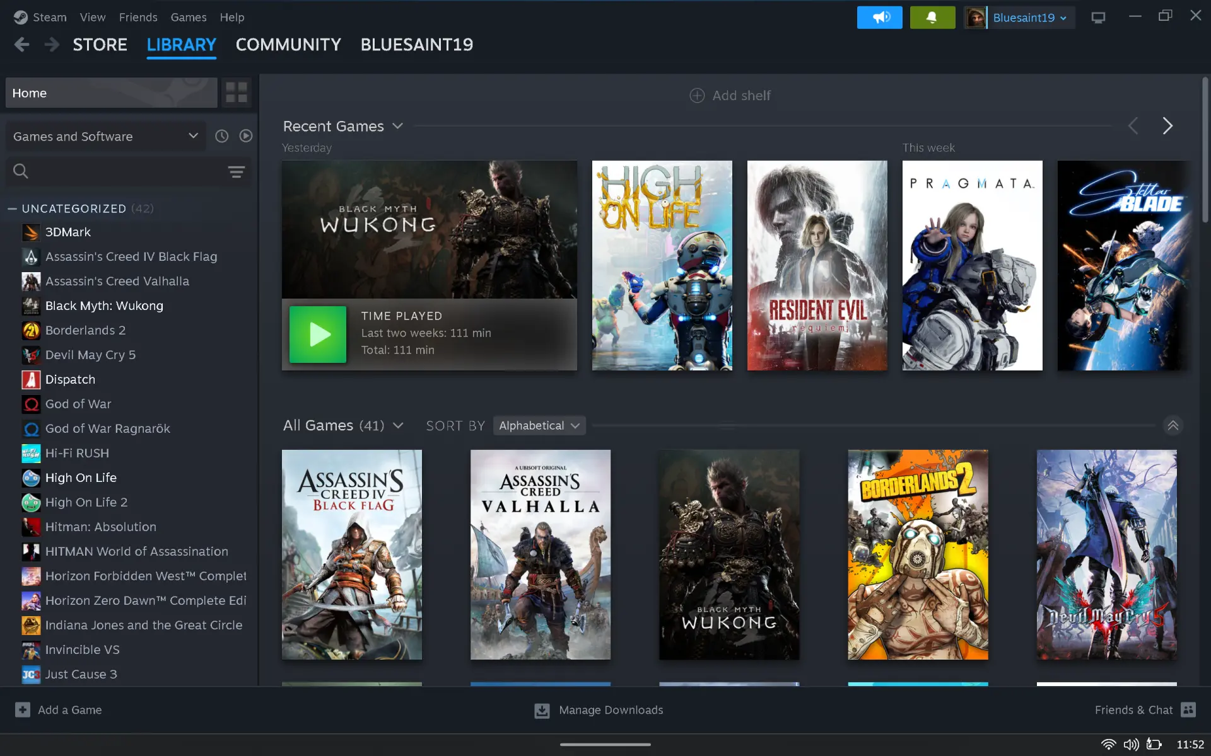Open the system volume icon
This screenshot has height=756, width=1211.
[1131, 745]
